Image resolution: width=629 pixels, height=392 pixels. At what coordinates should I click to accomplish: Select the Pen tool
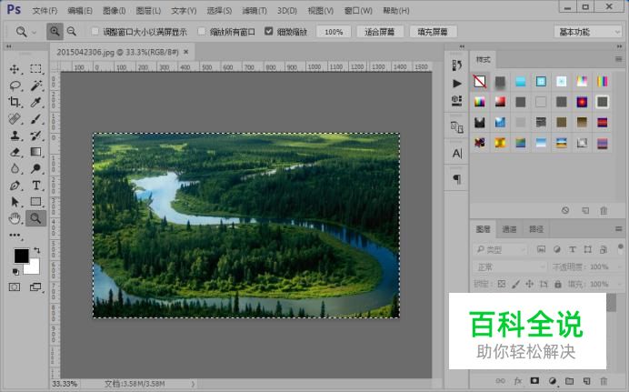[x=15, y=186]
